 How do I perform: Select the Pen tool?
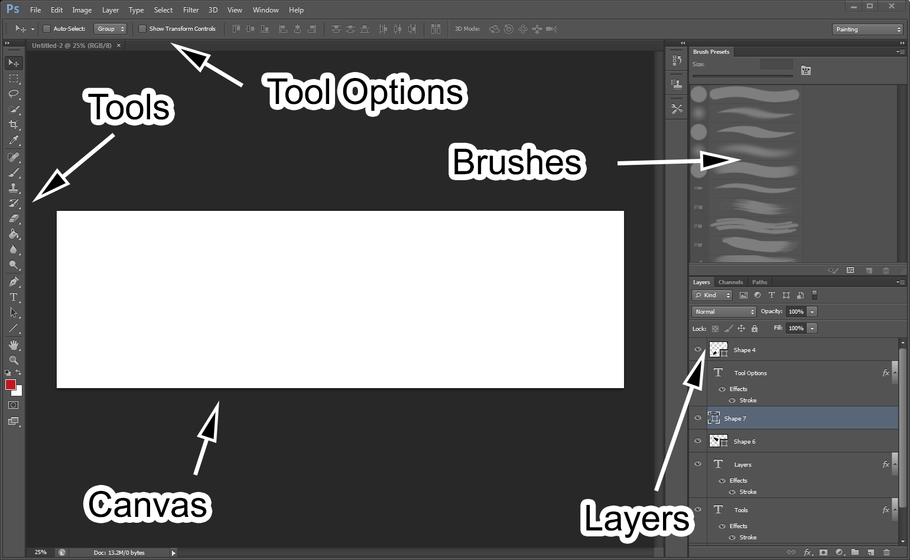coord(14,282)
